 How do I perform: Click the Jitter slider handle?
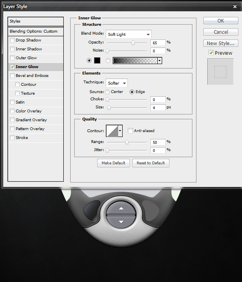107,150
